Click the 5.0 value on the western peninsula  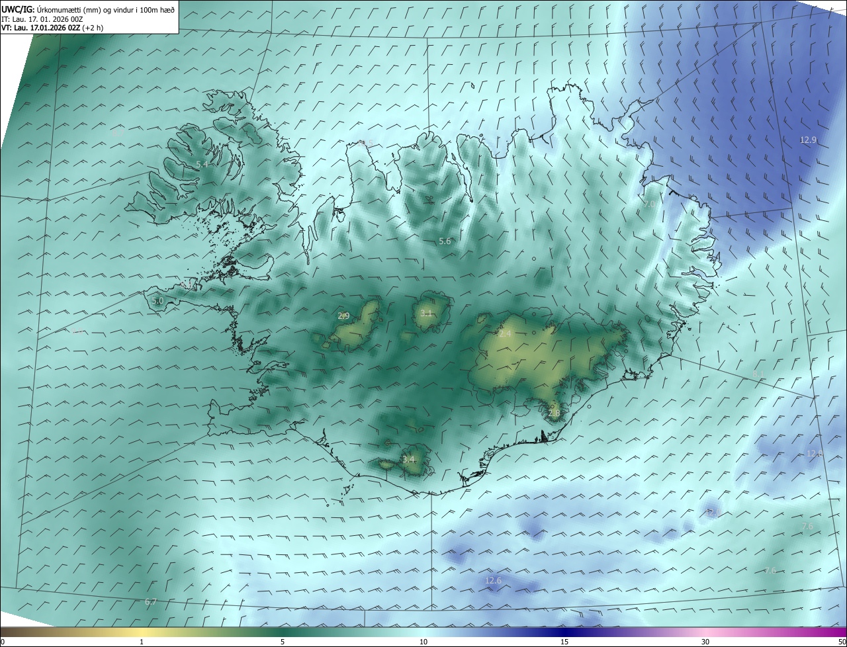click(157, 301)
